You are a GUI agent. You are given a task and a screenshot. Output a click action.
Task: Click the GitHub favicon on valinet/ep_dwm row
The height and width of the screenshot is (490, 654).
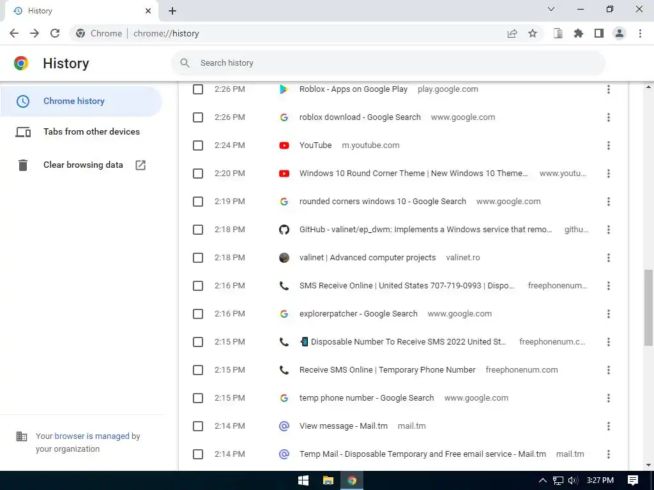284,230
